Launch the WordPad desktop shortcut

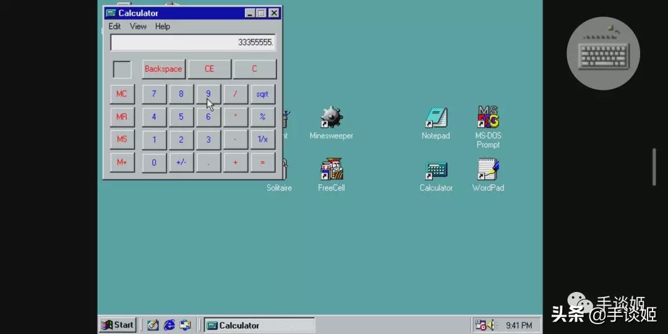click(488, 174)
